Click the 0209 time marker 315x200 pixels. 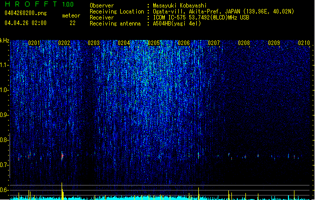[274, 43]
